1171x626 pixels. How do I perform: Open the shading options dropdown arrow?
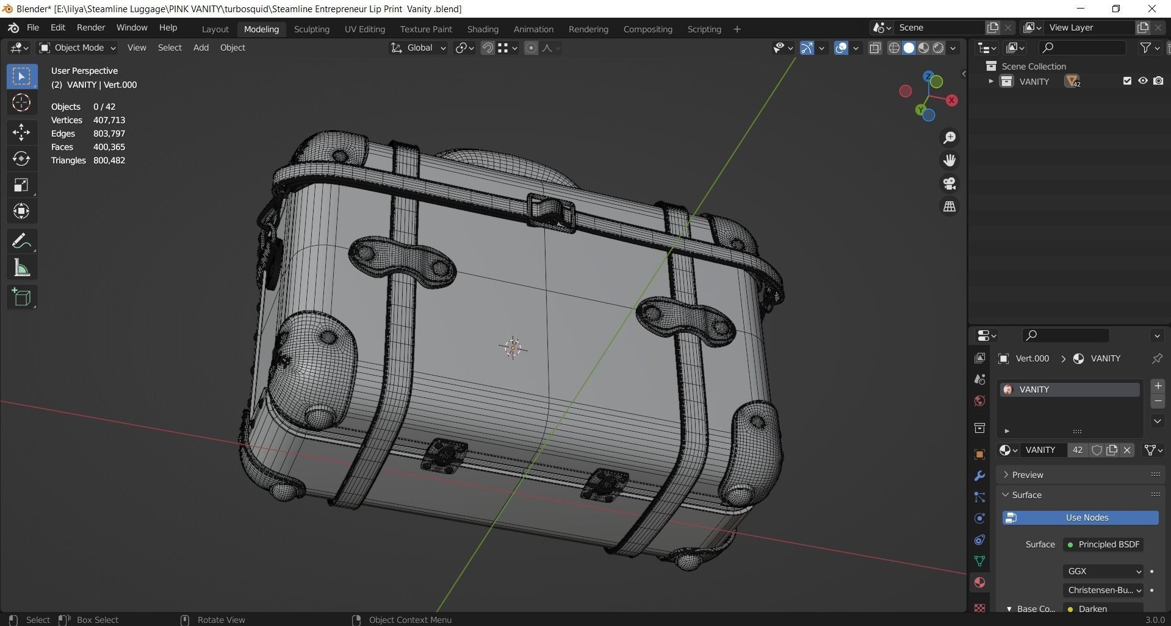click(953, 48)
